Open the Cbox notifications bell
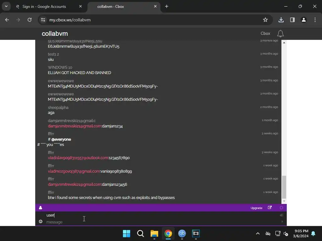Screen dimensions: 322x241 point(280,34)
